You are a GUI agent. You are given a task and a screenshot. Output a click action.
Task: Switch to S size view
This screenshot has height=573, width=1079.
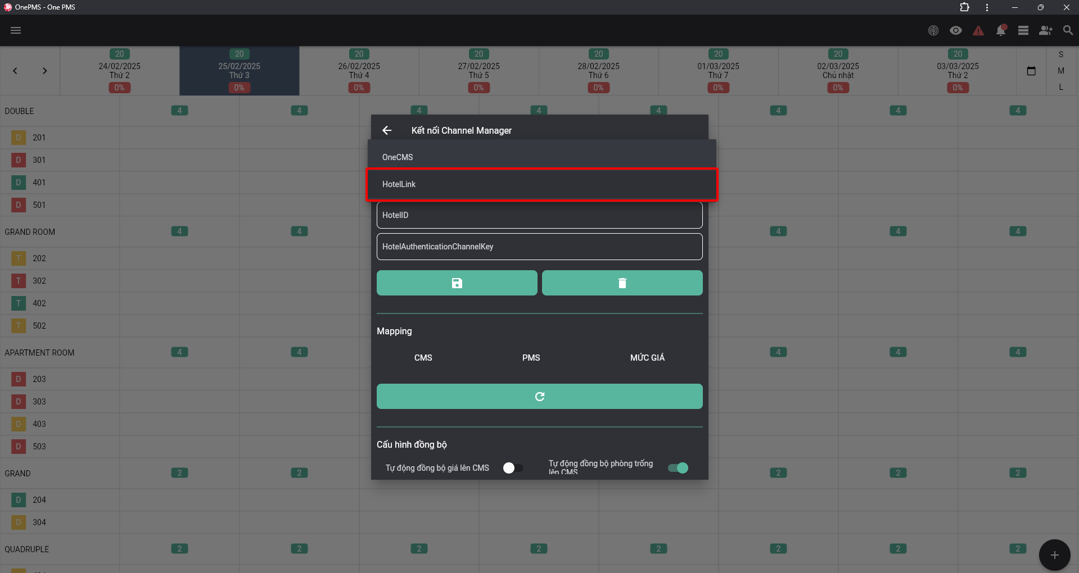[x=1061, y=54]
